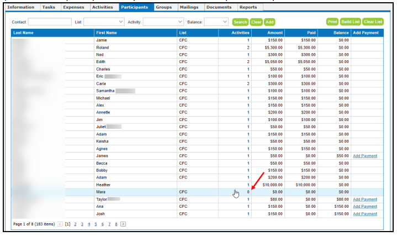397x236 pixels.
Task: Click the Print button
Action: pyautogui.click(x=332, y=22)
